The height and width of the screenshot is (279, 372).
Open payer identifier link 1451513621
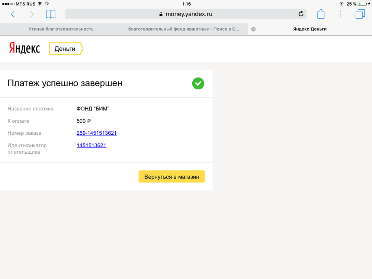click(x=92, y=145)
